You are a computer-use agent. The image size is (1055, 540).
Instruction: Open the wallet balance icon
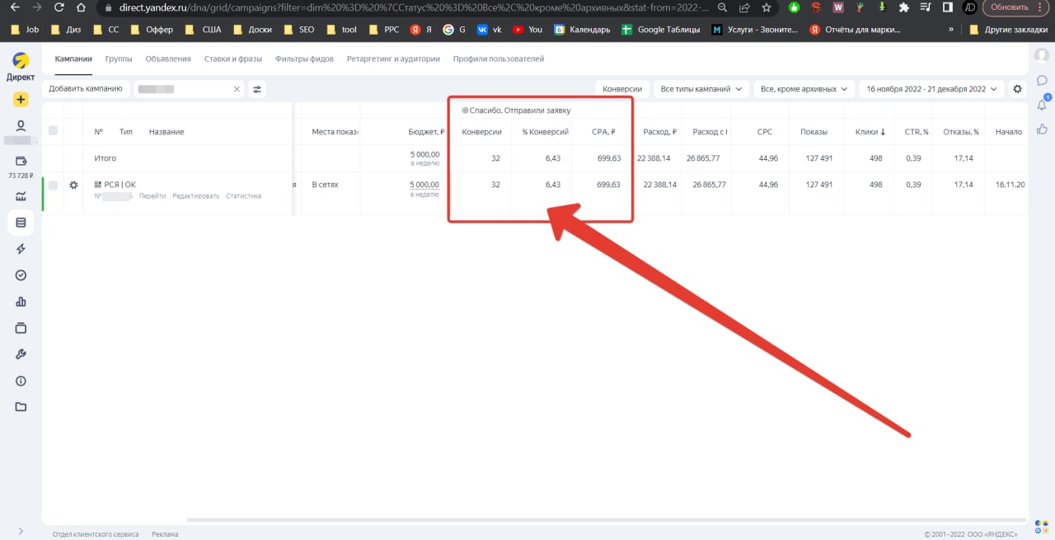point(21,161)
